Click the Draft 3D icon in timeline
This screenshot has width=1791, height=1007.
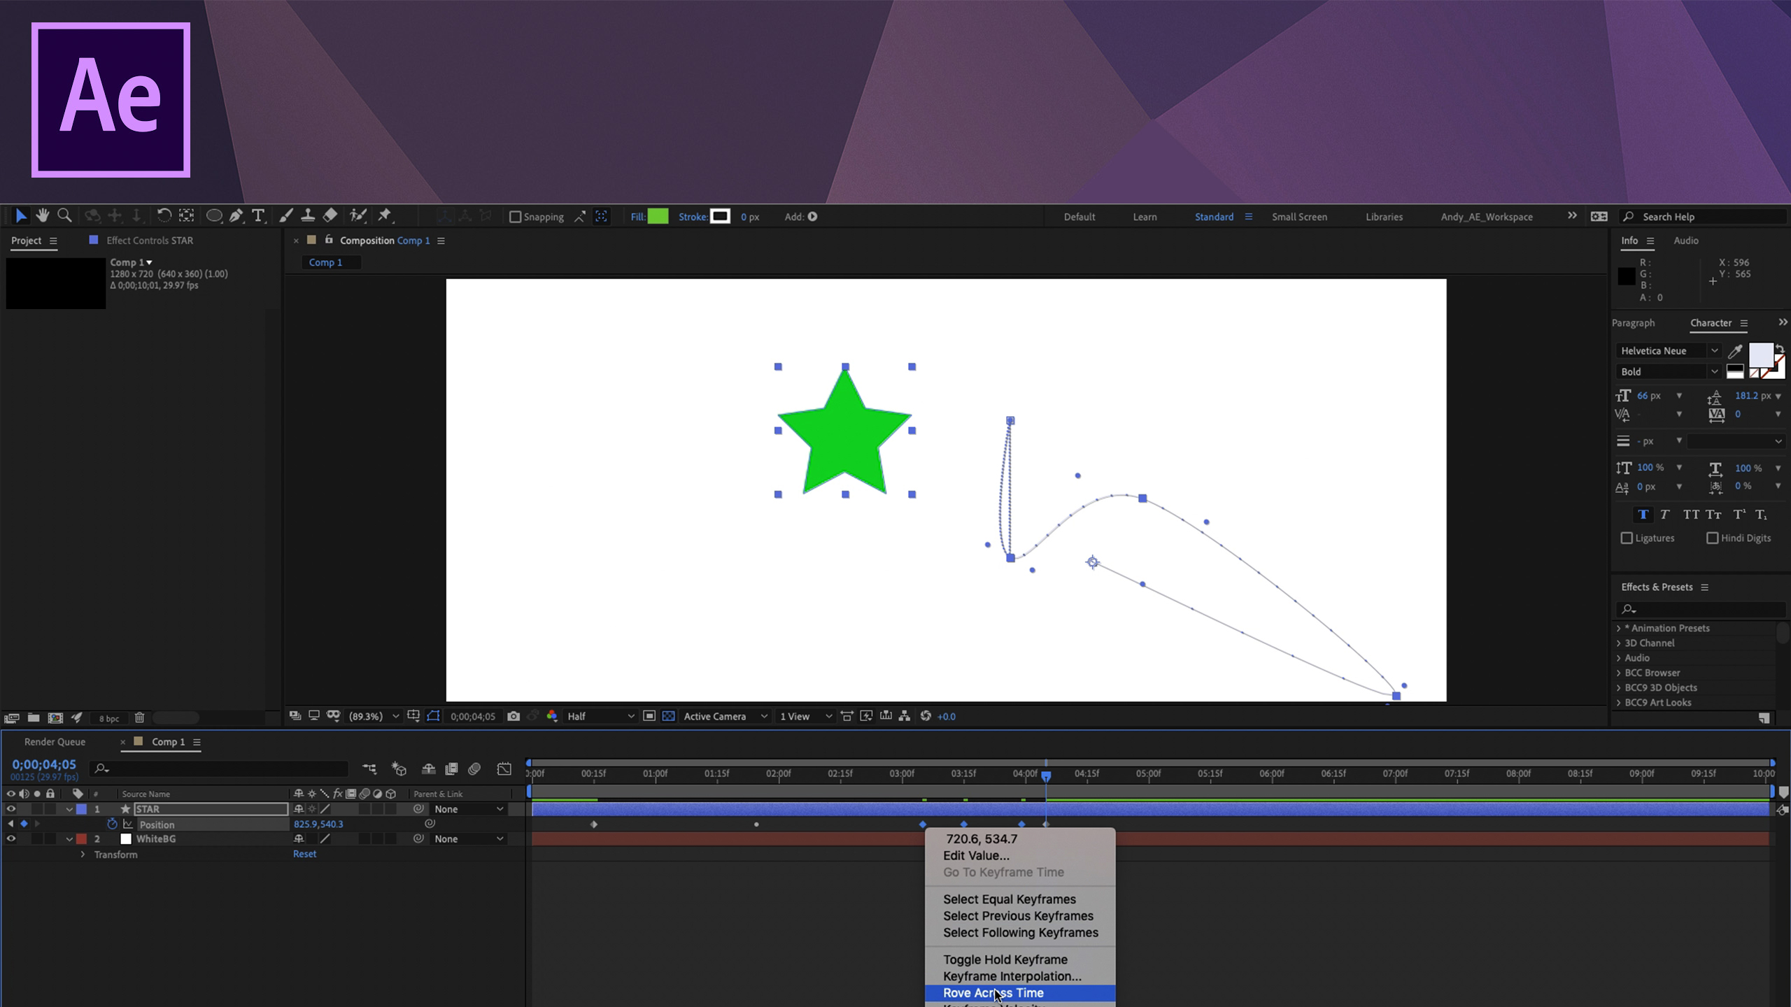pos(399,769)
